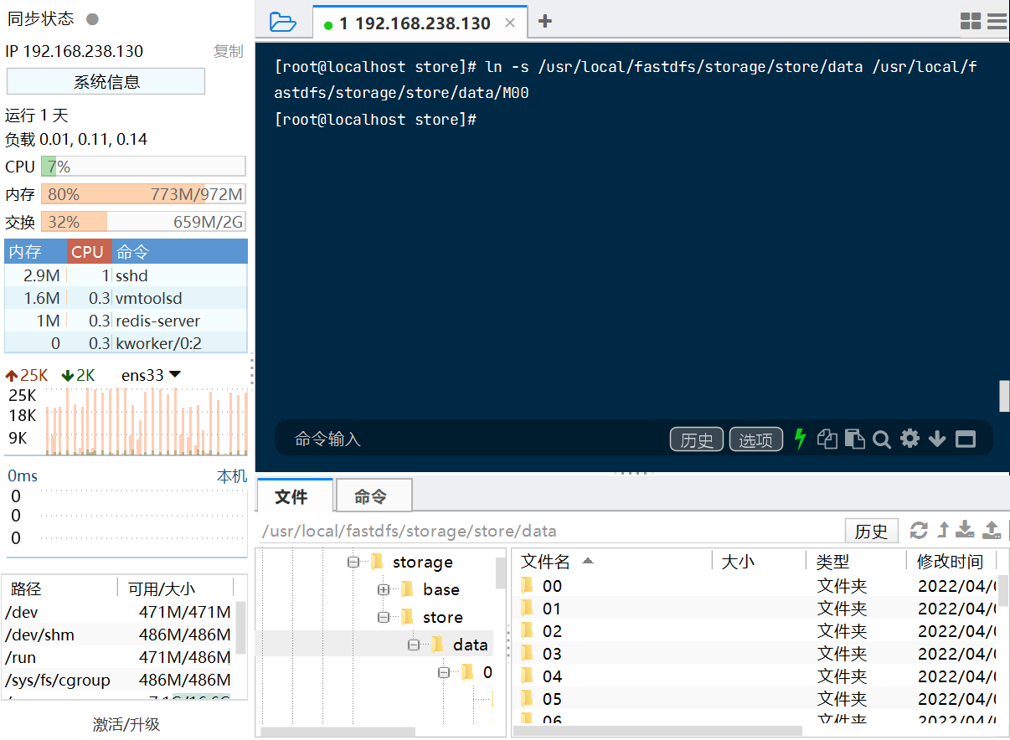Select the kworker/0:2 process row
Image resolution: width=1010 pixels, height=740 pixels.
126,343
